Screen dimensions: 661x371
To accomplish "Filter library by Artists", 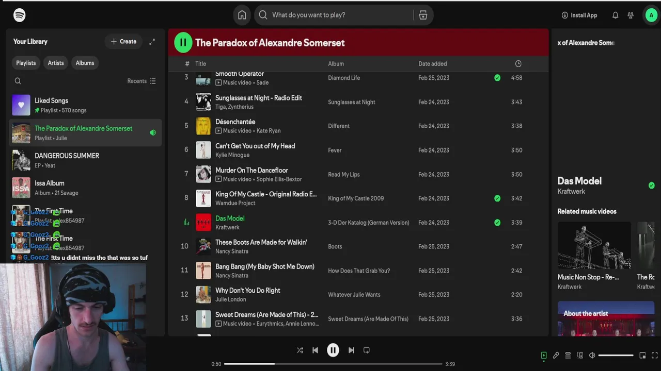I will point(56,63).
